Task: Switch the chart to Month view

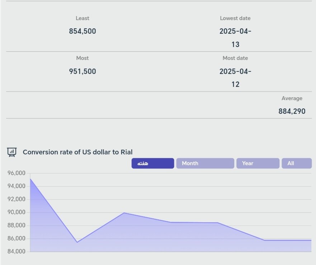Action: tap(205, 163)
